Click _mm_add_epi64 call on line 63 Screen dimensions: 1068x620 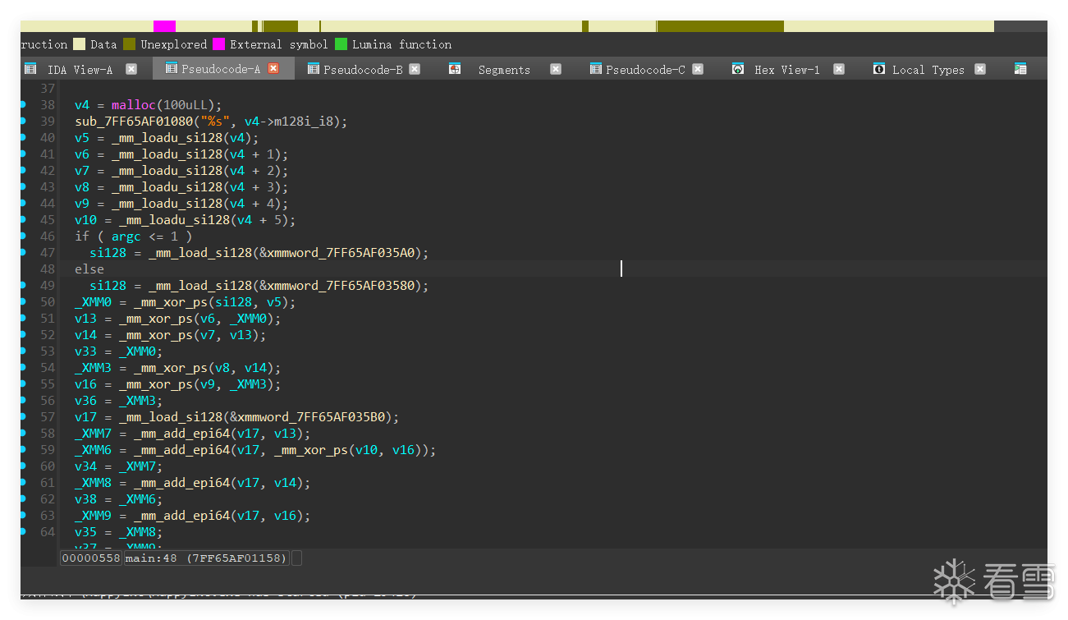[181, 516]
